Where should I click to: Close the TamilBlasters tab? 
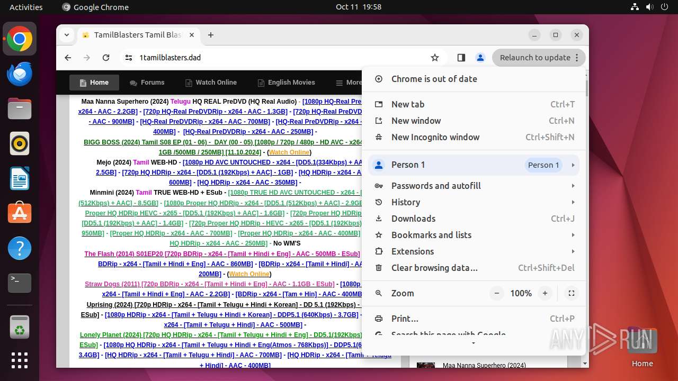pos(192,35)
